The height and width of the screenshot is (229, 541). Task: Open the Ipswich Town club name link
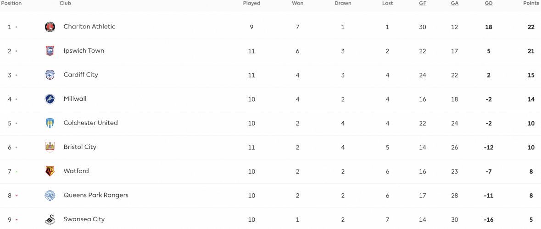[x=84, y=51]
